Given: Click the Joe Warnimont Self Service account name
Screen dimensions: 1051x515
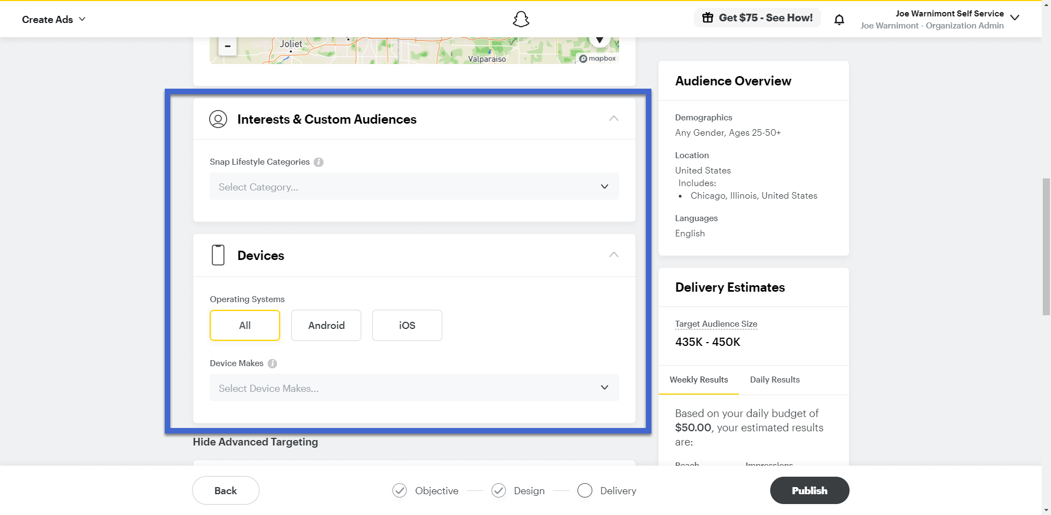Looking at the screenshot, I should point(949,13).
